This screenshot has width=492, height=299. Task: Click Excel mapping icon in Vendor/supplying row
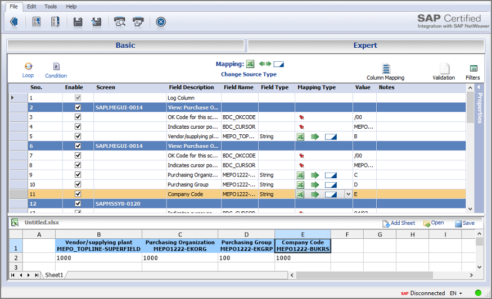coord(301,137)
